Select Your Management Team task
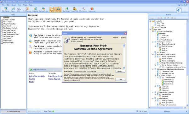The height and width of the screenshot is (114, 189). click(11, 34)
